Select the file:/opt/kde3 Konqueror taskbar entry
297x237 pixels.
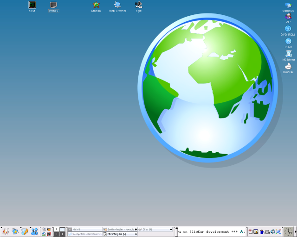click(85, 234)
